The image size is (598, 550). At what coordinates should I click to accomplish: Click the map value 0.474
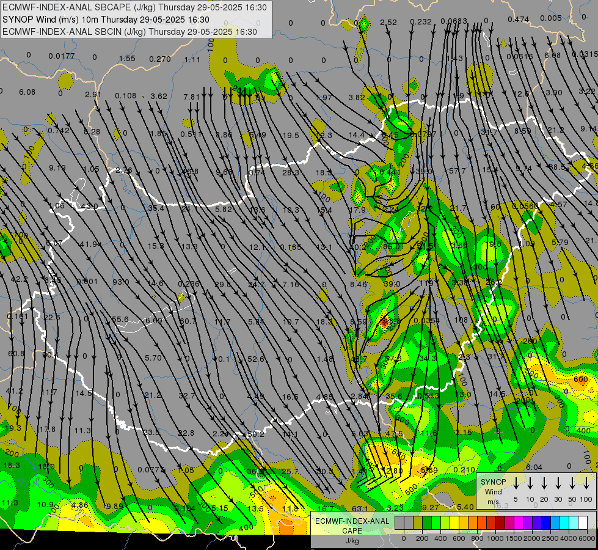[x=519, y=20]
